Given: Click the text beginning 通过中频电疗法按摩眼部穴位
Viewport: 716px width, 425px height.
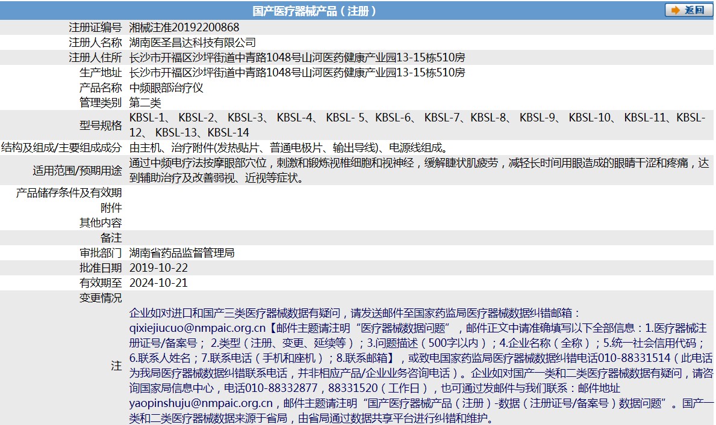Looking at the screenshot, I should pos(419,171).
